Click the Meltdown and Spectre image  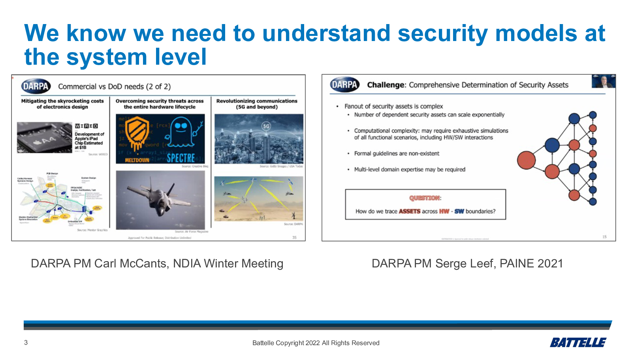coord(160,139)
